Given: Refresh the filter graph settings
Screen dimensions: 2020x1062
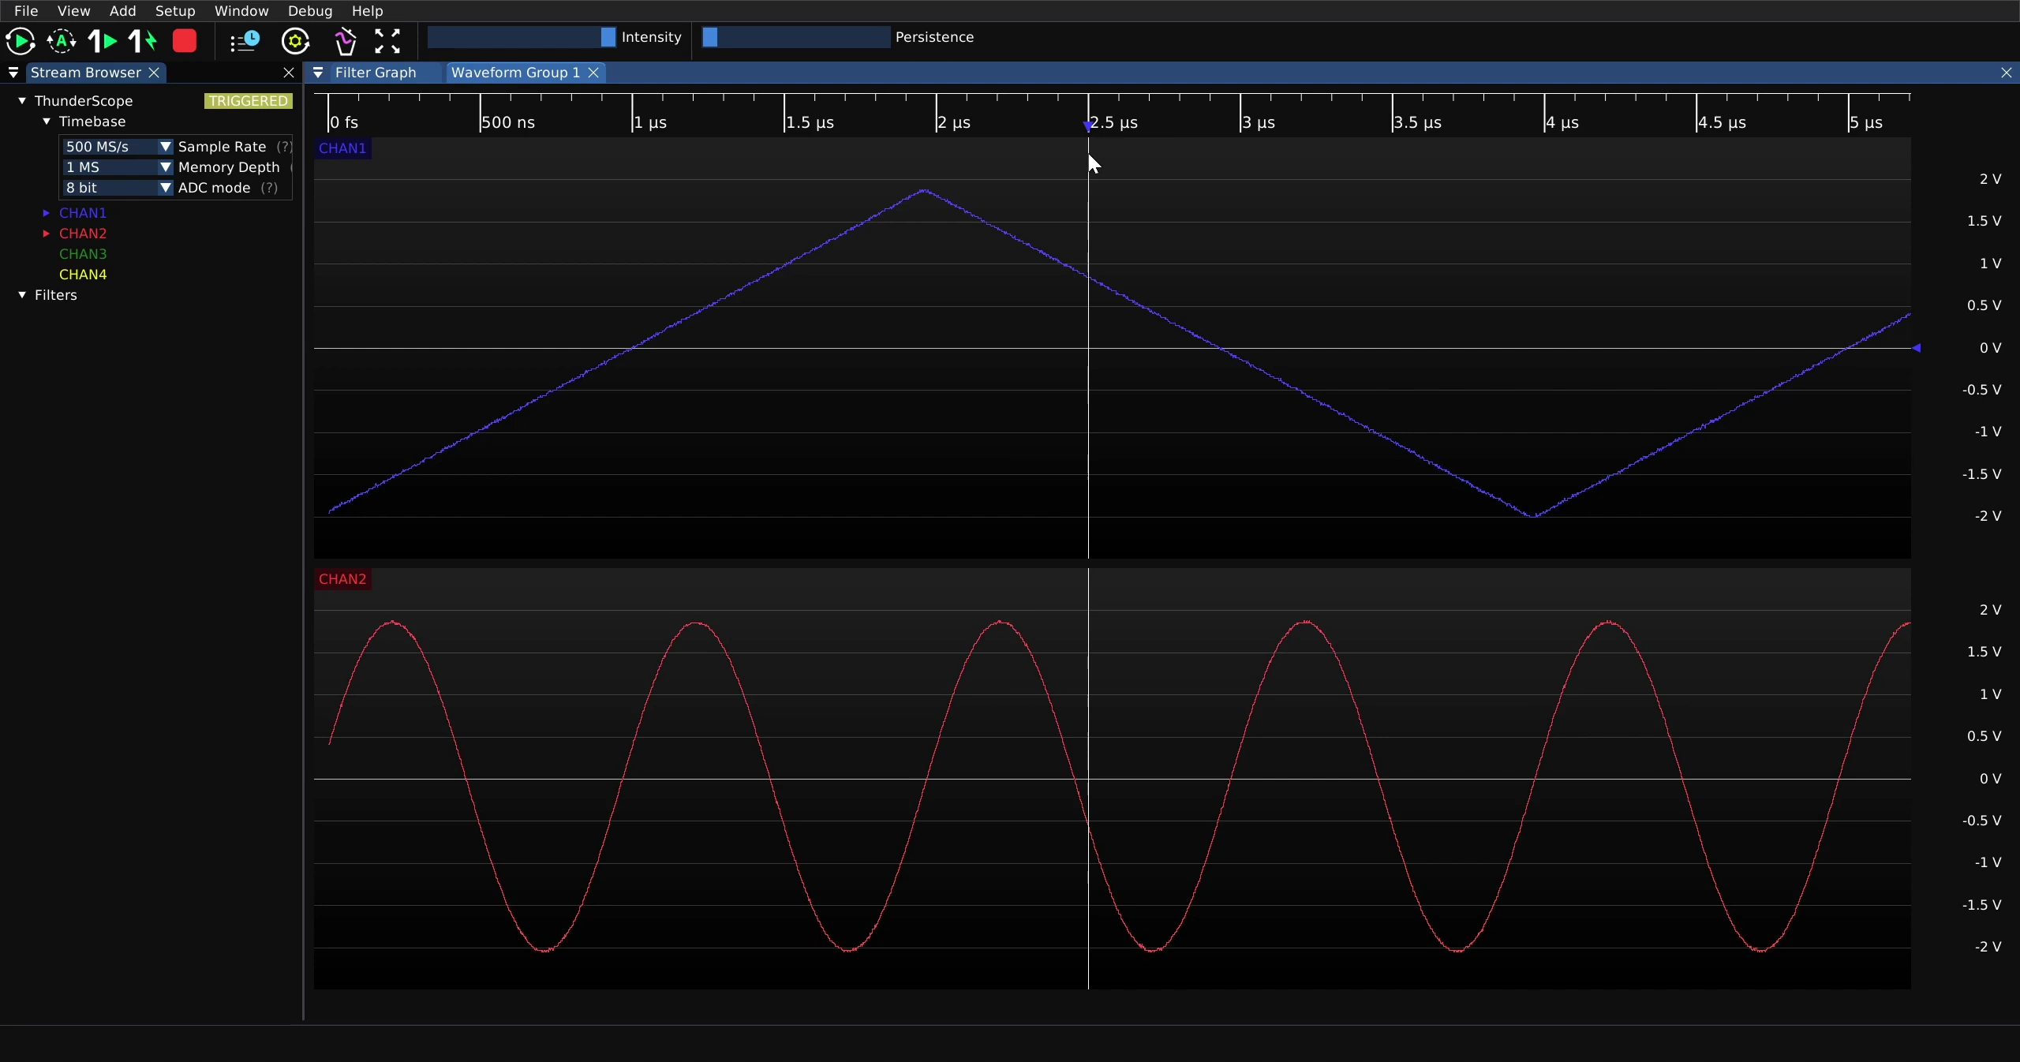Looking at the screenshot, I should coord(296,41).
